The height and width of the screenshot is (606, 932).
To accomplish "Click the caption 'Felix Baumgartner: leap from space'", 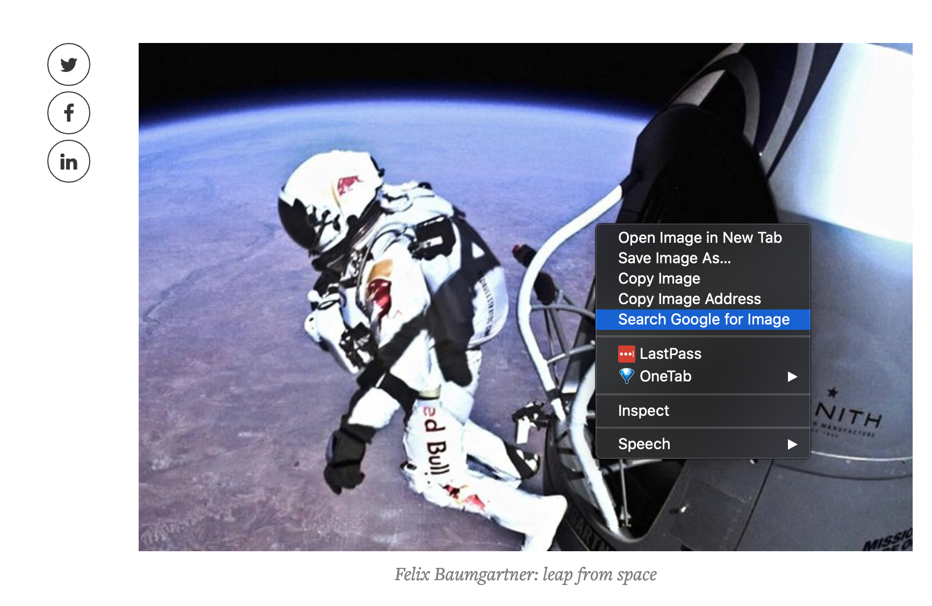I will point(526,574).
